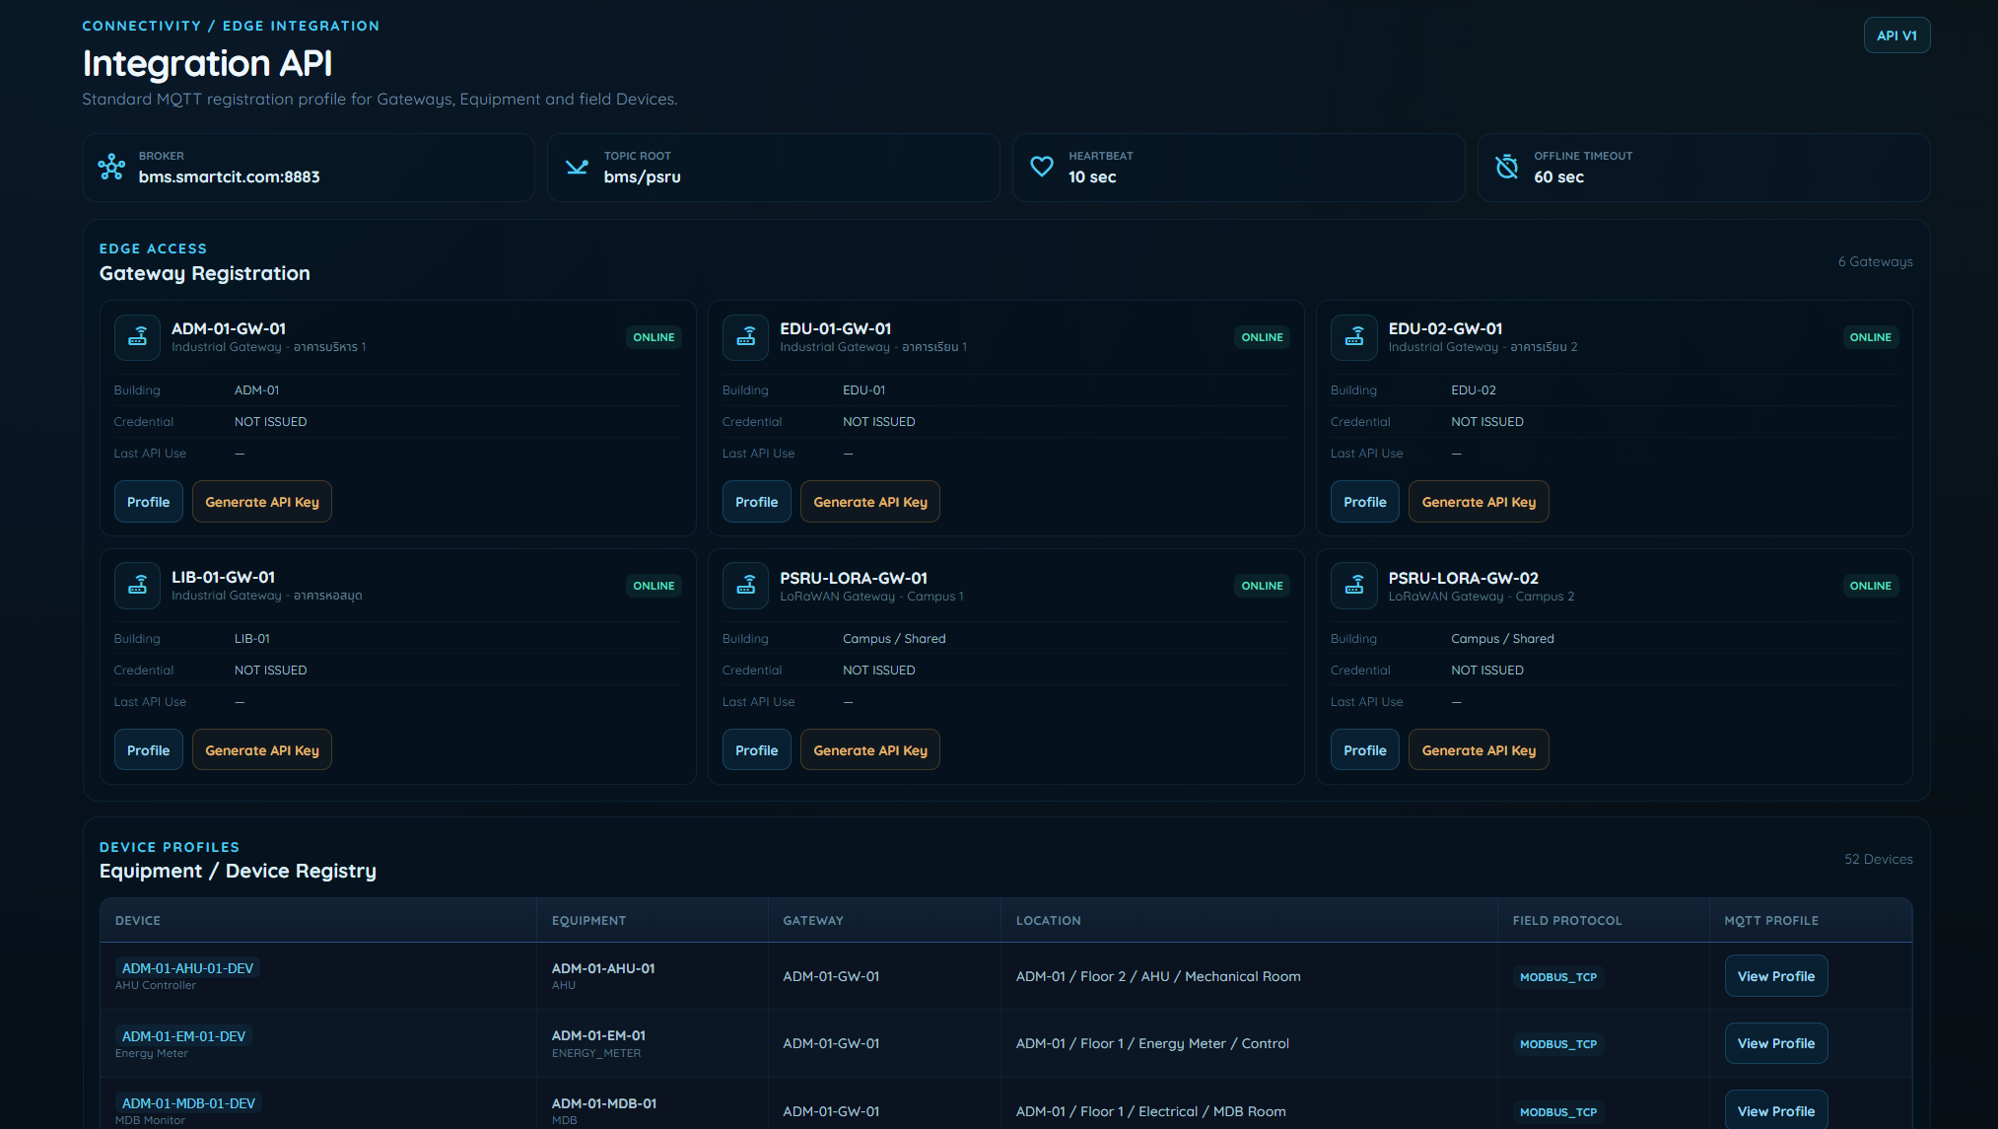
Task: Click the ADM-01-GW-01 gateway router icon
Action: click(138, 337)
